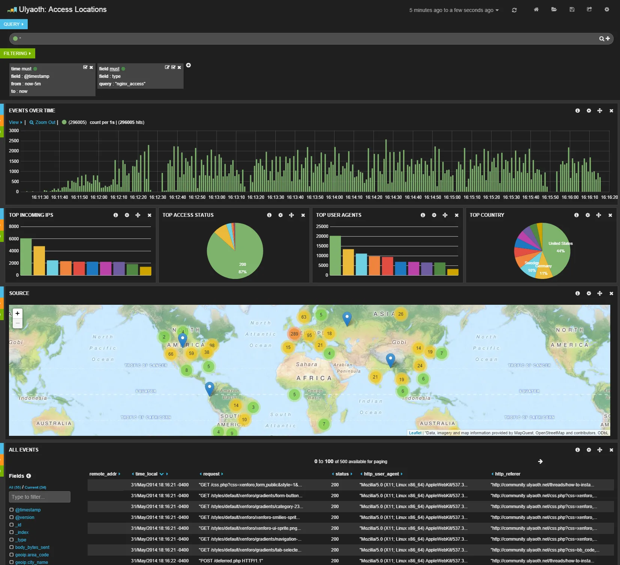Click the green query color dot
Viewport: 620px width, 565px height.
[x=15, y=39]
